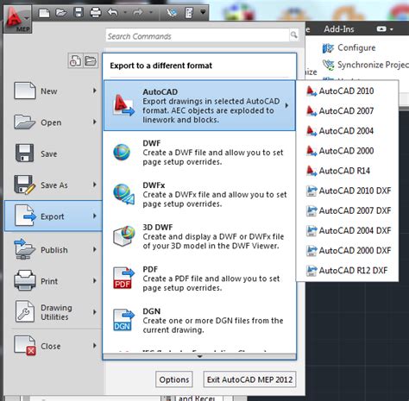Export as AutoCAD 2010 format
The height and width of the screenshot is (401, 409).
coord(347,91)
